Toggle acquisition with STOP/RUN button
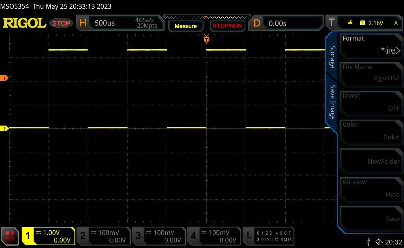The width and height of the screenshot is (404, 248). click(227, 26)
